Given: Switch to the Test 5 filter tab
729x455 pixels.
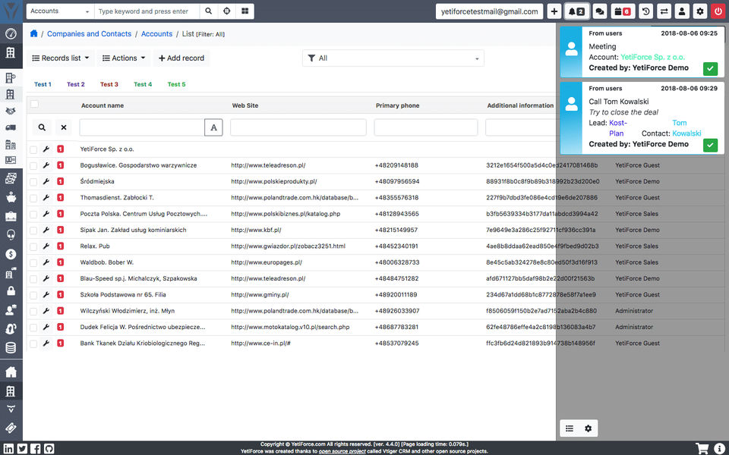Looking at the screenshot, I should [x=176, y=84].
